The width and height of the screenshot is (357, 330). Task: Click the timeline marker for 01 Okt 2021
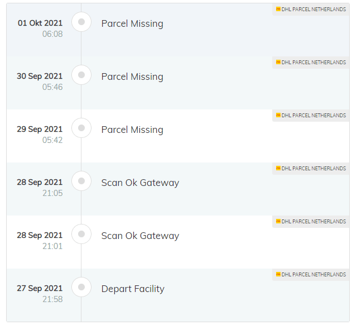[81, 22]
